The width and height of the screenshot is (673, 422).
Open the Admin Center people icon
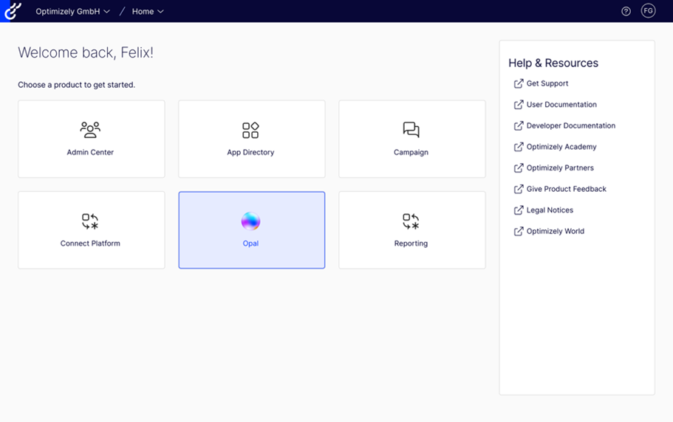click(90, 131)
